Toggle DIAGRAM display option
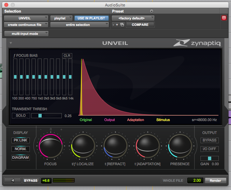Screen dimensions: 231x190 point(20,157)
